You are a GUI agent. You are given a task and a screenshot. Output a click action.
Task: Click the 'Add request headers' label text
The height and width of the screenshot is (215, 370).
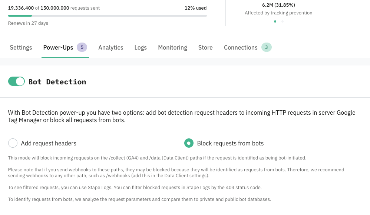click(49, 143)
